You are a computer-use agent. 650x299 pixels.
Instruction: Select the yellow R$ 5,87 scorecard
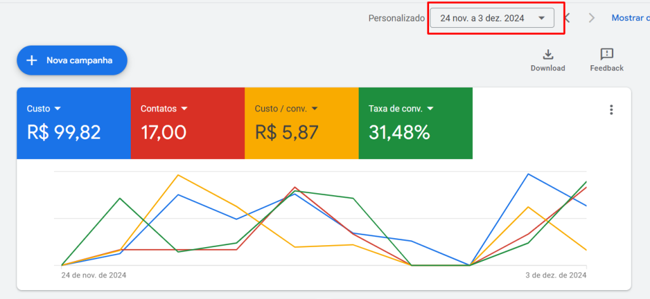(302, 124)
